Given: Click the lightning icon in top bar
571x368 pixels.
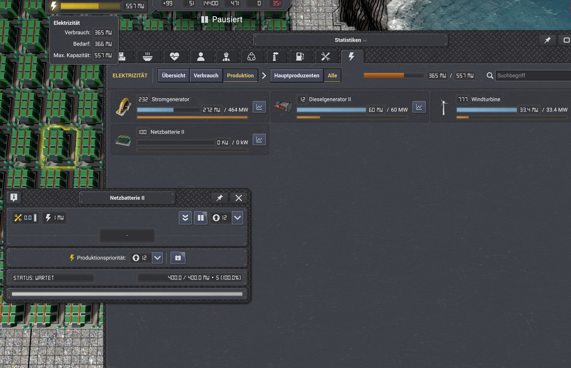Looking at the screenshot, I should 54,6.
